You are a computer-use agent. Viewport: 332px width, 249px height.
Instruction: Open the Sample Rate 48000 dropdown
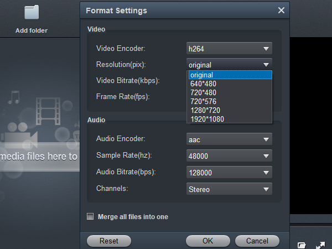point(229,155)
